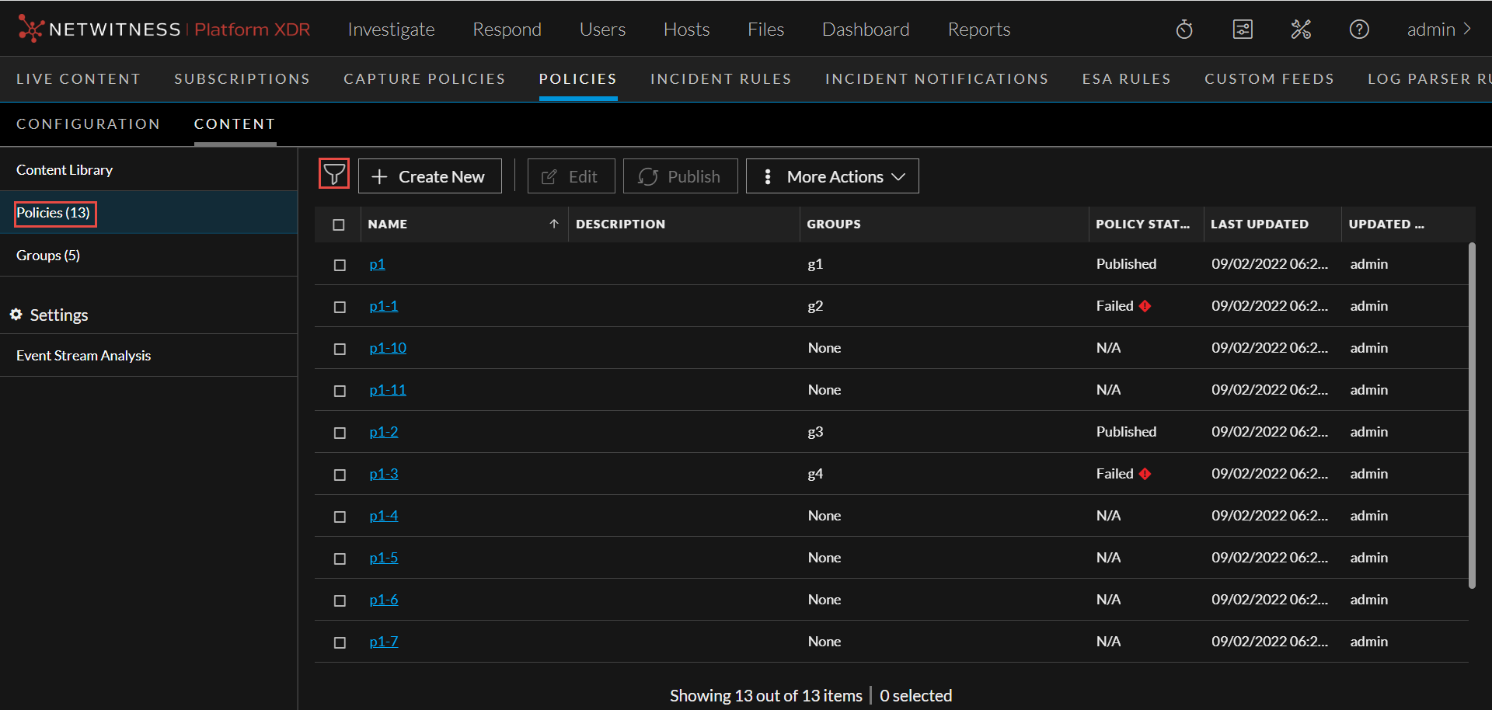Click the Settings gear icon in sidebar
Image resolution: width=1492 pixels, height=710 pixels.
pyautogui.click(x=16, y=315)
